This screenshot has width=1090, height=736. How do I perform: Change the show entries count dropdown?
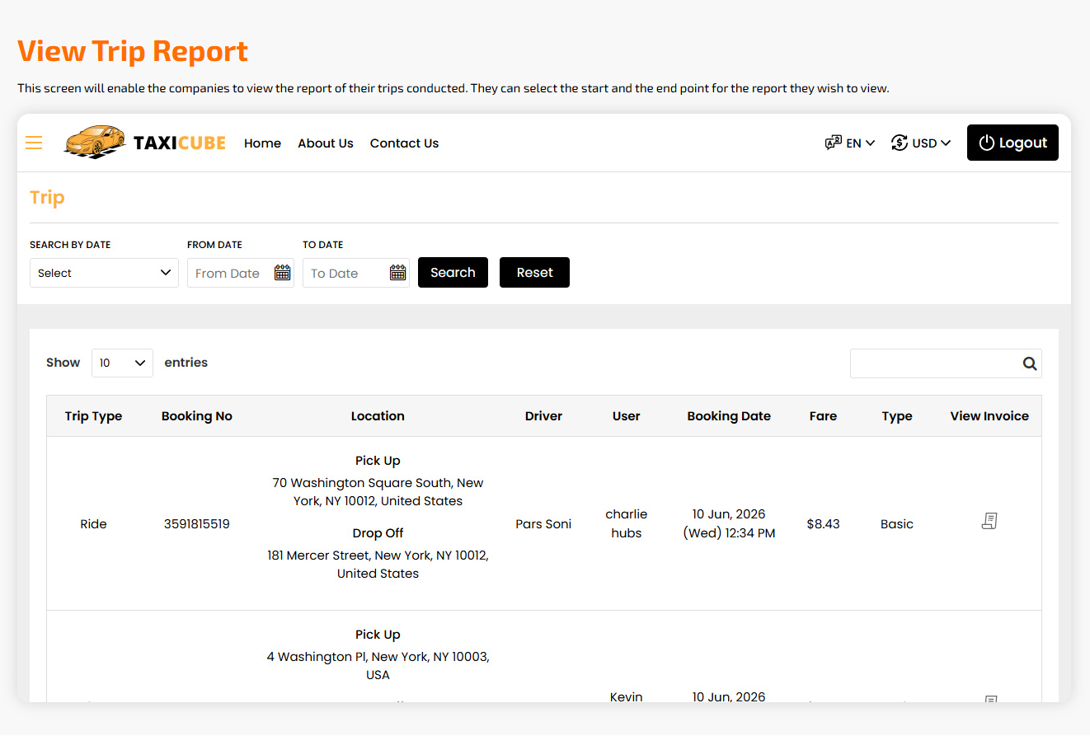click(122, 363)
